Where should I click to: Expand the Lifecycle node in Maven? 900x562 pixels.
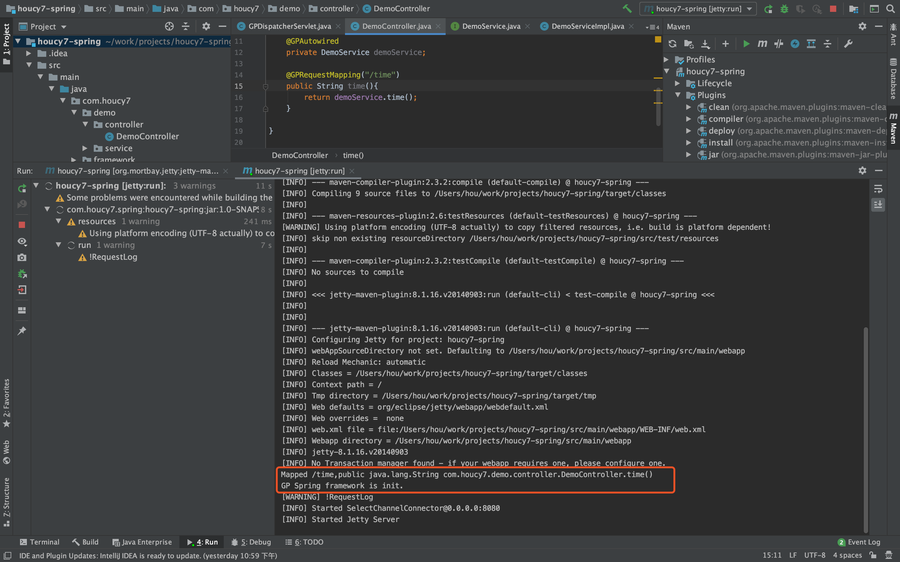tap(677, 83)
